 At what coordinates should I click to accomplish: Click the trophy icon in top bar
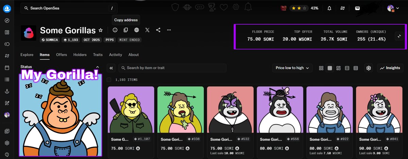coord(211,7)
